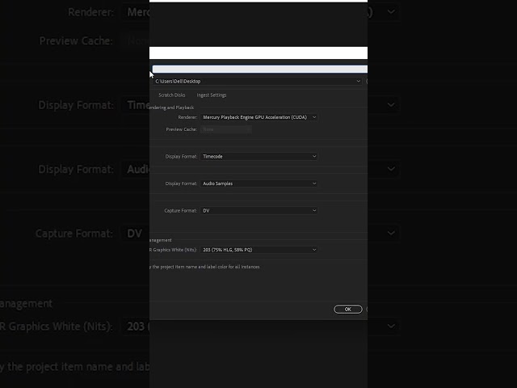This screenshot has width=517, height=388.
Task: Click the chevron beside Timecode
Action: [x=314, y=157]
